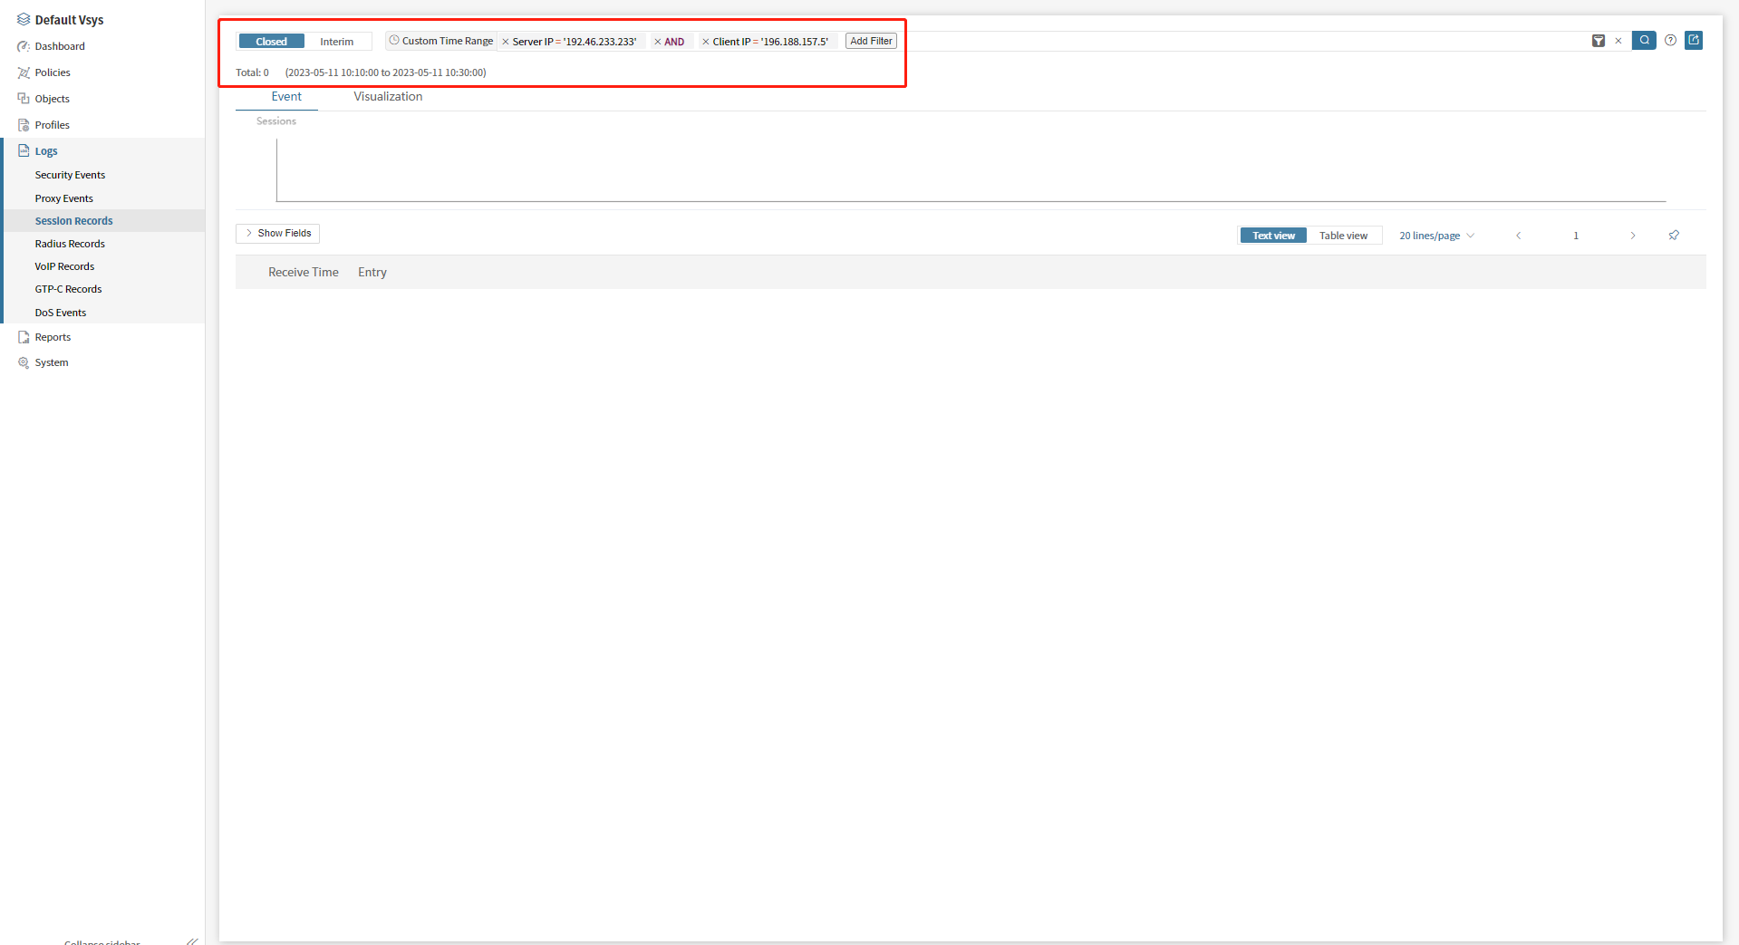Click the Add Filter button

[871, 41]
